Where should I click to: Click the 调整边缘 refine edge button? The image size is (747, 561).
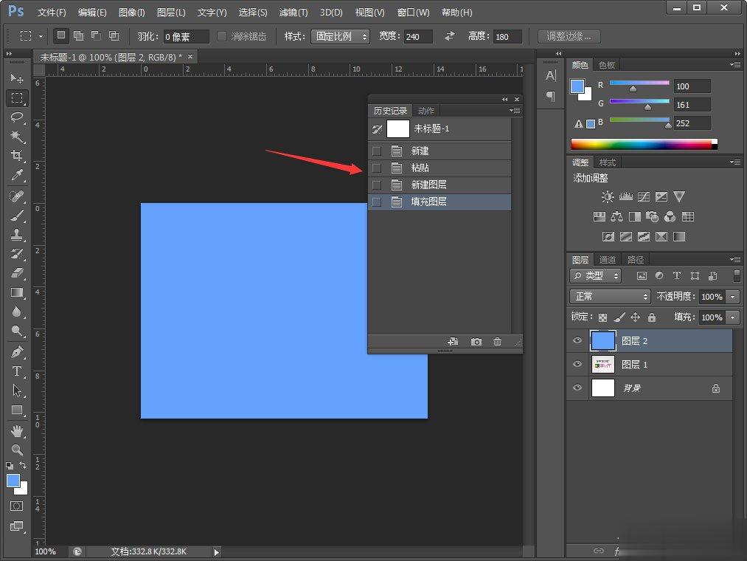click(569, 36)
